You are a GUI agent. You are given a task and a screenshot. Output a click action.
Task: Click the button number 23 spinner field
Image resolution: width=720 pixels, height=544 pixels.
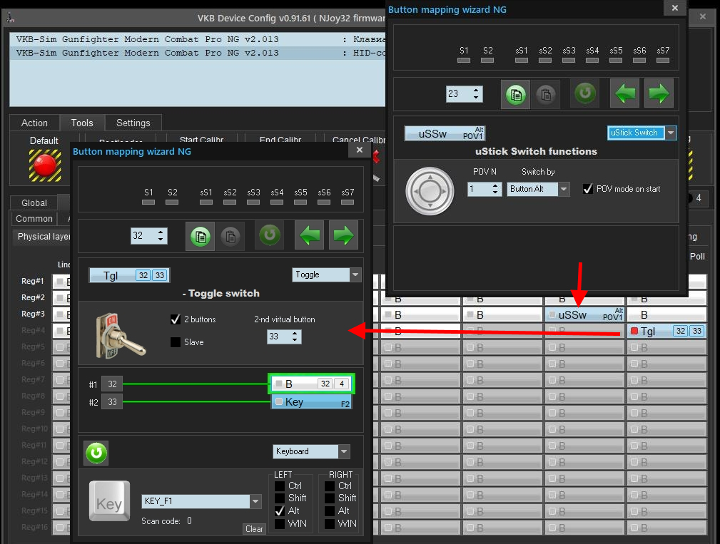click(x=465, y=94)
